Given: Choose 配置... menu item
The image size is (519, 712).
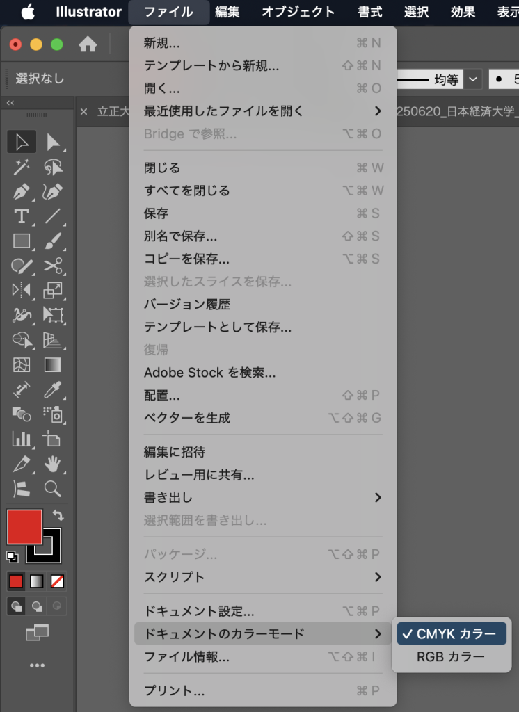Looking at the screenshot, I should [x=263, y=395].
